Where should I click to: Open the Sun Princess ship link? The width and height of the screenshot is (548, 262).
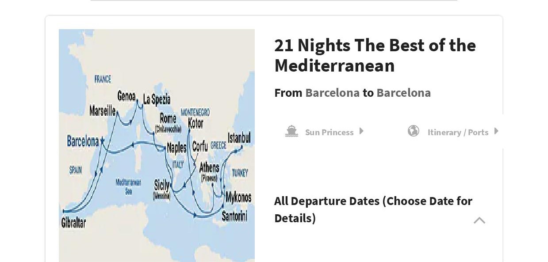pyautogui.click(x=329, y=132)
